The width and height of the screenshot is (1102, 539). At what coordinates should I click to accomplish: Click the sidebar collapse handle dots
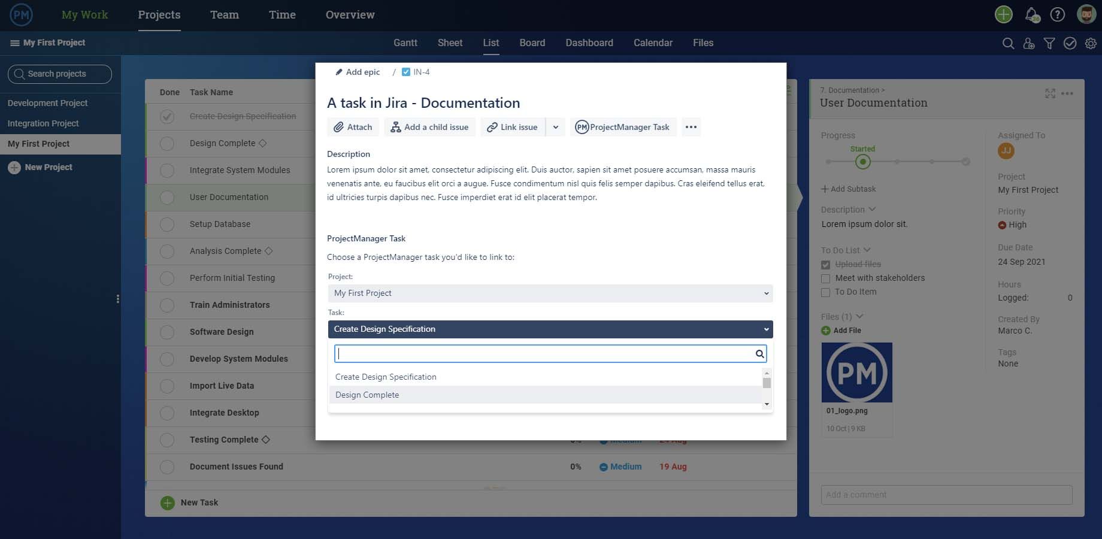click(117, 299)
